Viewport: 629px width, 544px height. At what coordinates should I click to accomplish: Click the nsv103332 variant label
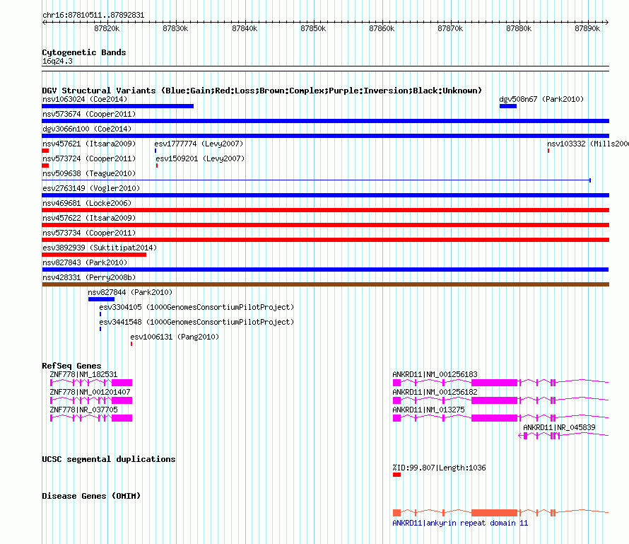[x=588, y=144]
